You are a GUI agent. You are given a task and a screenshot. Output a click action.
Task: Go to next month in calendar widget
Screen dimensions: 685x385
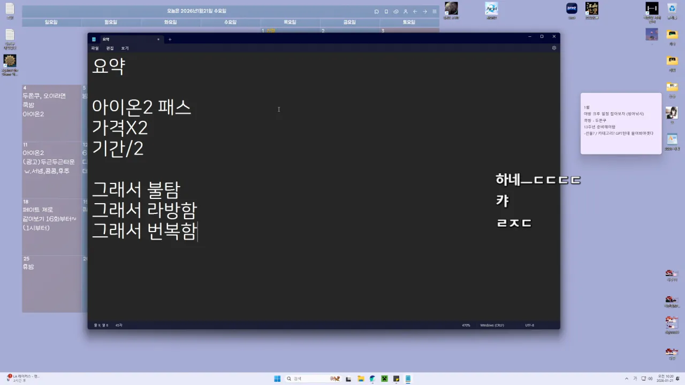424,11
